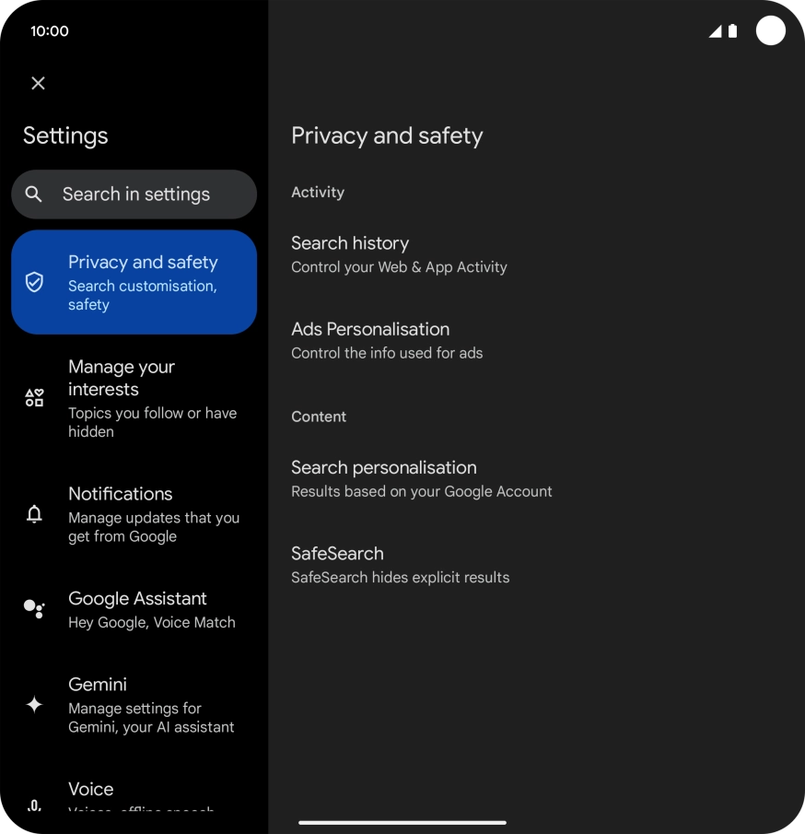Tap the Notifications bell icon
Screen dimensions: 805x834
(33, 514)
